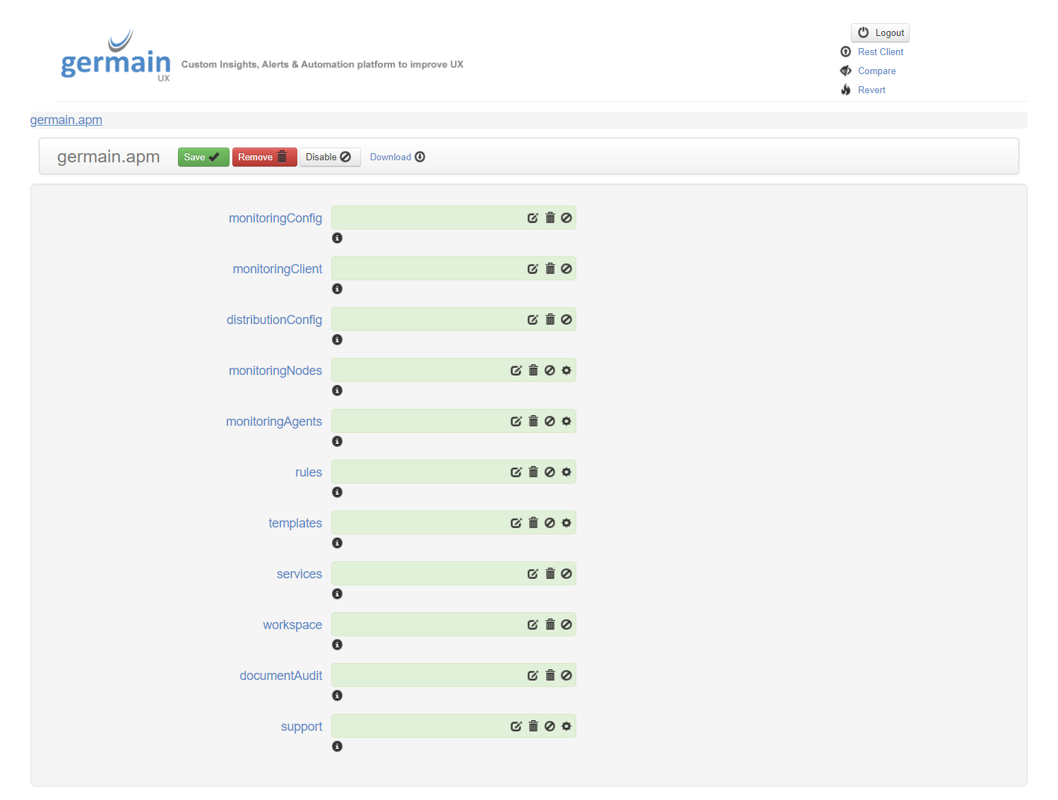
Task: Disable the germain.apm configuration
Action: coord(329,157)
